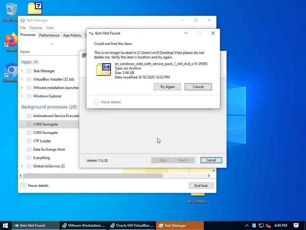The height and width of the screenshot is (230, 306).
Task: Expand the Global.IrisService (2) row
Action: pyautogui.click(x=22, y=166)
